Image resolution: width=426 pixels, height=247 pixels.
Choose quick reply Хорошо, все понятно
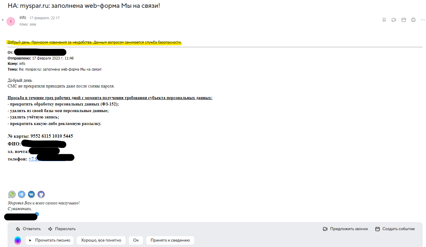pos(101,240)
